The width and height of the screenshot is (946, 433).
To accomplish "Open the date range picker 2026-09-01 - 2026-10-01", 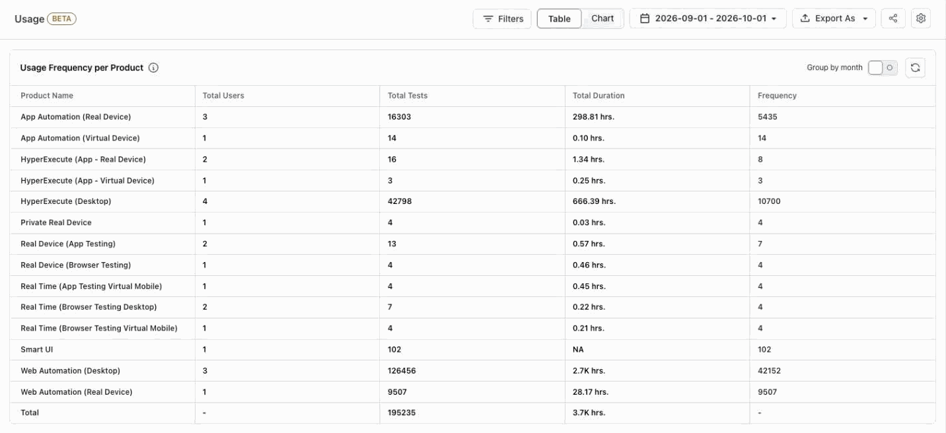I will tap(708, 18).
